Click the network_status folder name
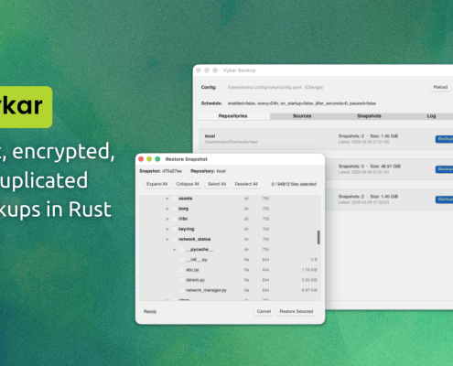Viewport: 453px width, 366px height. pyautogui.click(x=194, y=239)
